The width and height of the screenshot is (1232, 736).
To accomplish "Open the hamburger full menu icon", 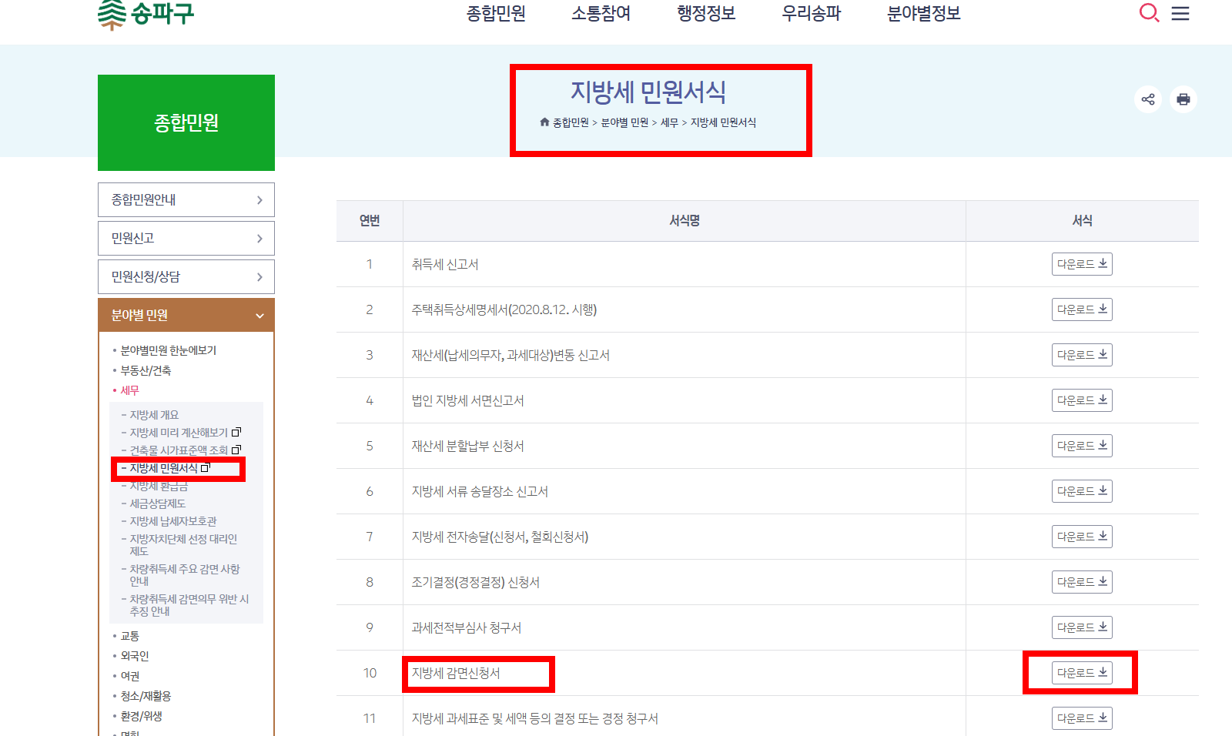I will coord(1180,13).
